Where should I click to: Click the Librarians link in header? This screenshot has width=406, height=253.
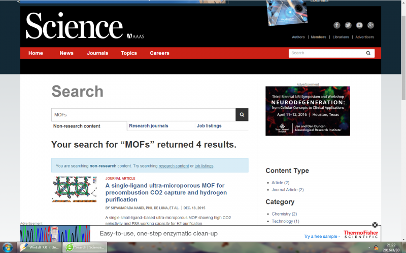[341, 37]
